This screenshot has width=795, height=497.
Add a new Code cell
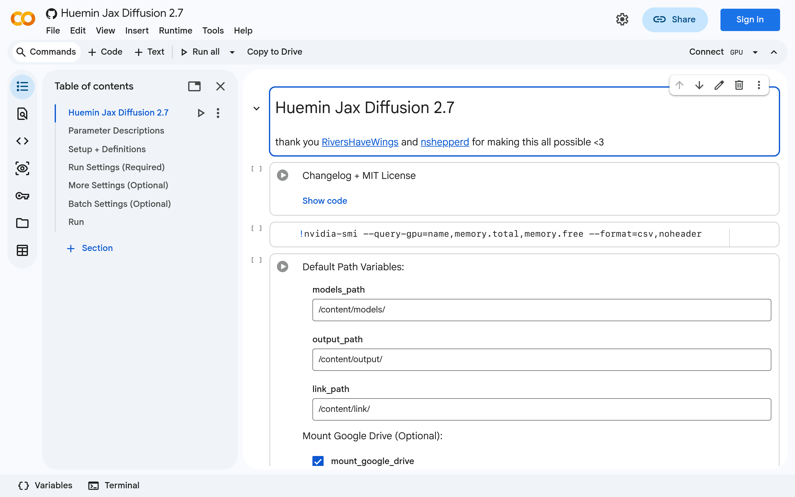(106, 52)
